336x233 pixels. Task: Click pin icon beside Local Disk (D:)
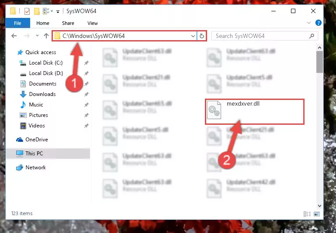(x=86, y=73)
